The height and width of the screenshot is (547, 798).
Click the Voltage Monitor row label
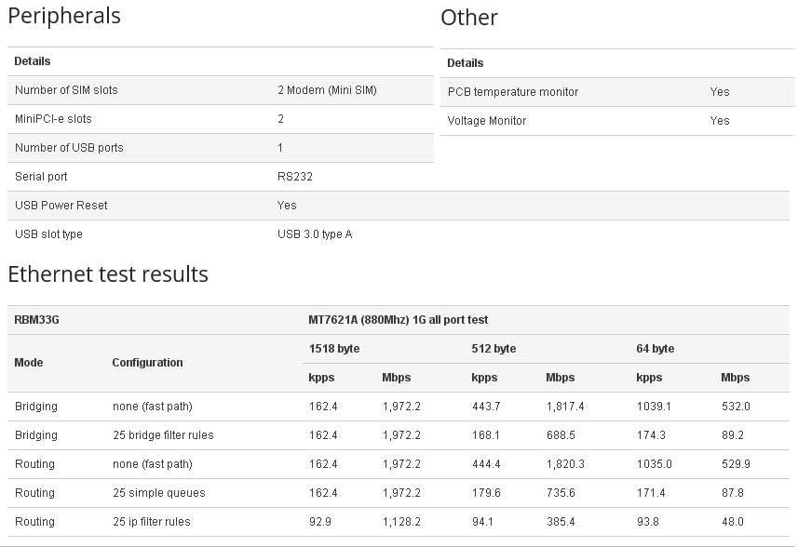487,121
